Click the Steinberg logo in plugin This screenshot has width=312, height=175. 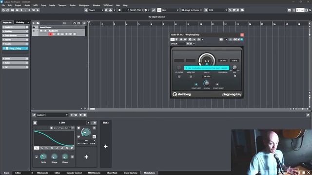pos(182,94)
